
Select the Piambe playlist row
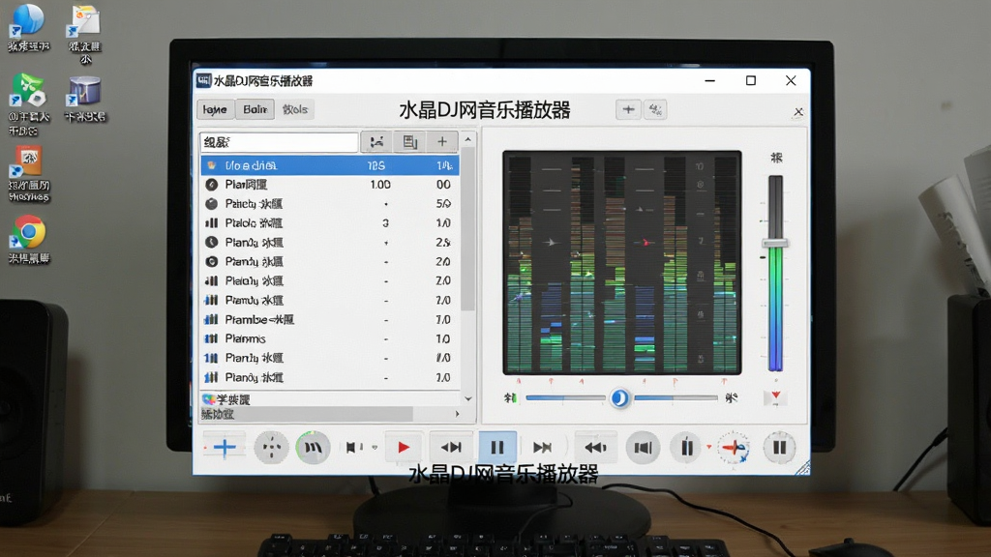329,319
